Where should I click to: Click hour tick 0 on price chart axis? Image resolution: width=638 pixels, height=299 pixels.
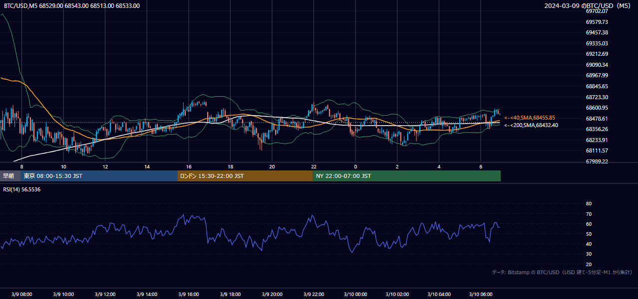(355, 166)
